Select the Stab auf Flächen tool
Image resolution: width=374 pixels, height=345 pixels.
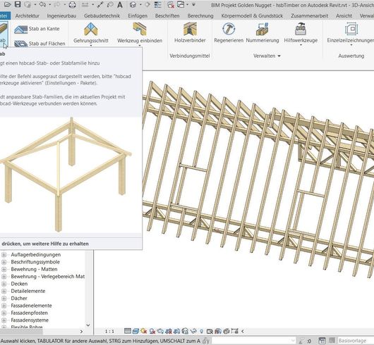click(x=40, y=44)
